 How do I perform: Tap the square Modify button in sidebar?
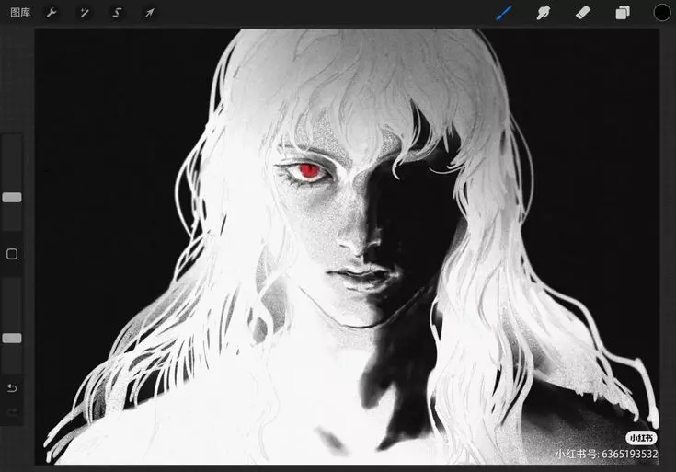pos(12,254)
